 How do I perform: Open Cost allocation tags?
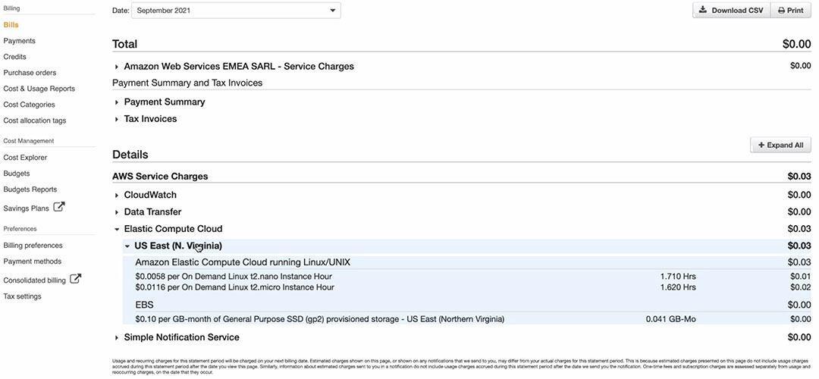(x=35, y=121)
